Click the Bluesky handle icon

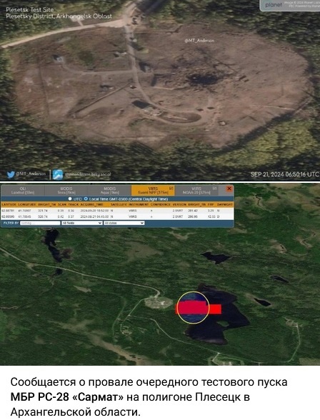(x=58, y=174)
